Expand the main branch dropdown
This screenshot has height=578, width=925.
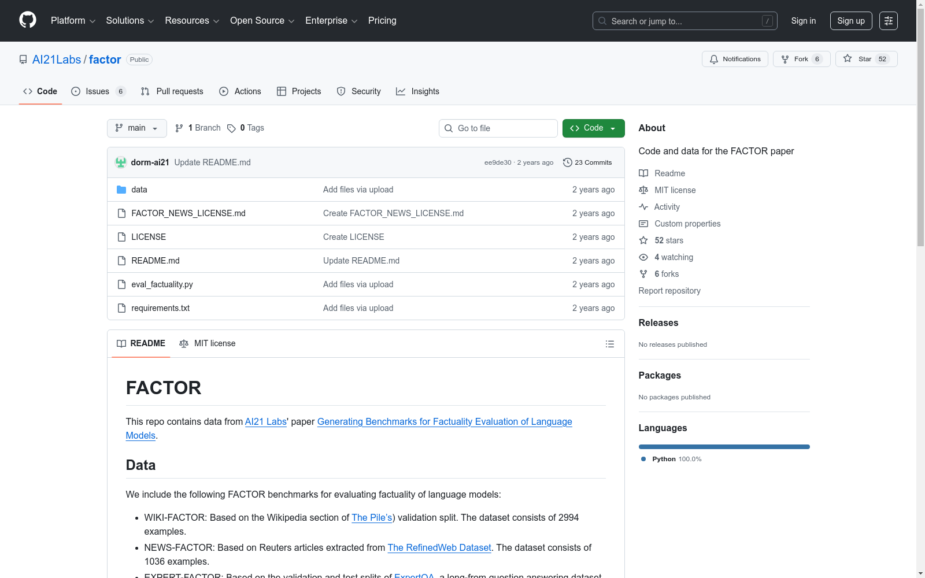click(x=137, y=128)
